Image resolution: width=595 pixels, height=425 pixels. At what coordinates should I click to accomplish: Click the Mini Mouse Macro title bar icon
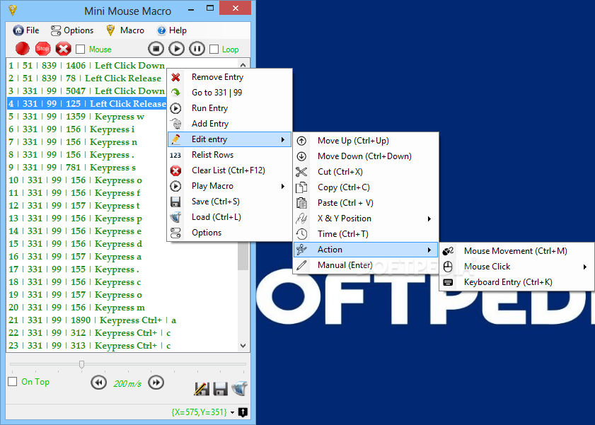click(x=13, y=10)
